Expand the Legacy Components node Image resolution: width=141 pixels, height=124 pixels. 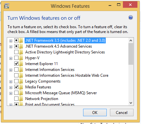click(11, 82)
